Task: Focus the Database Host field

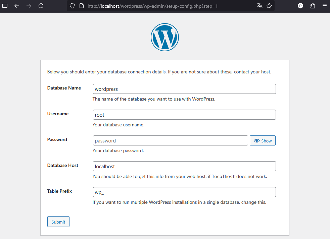Action: [x=184, y=166]
